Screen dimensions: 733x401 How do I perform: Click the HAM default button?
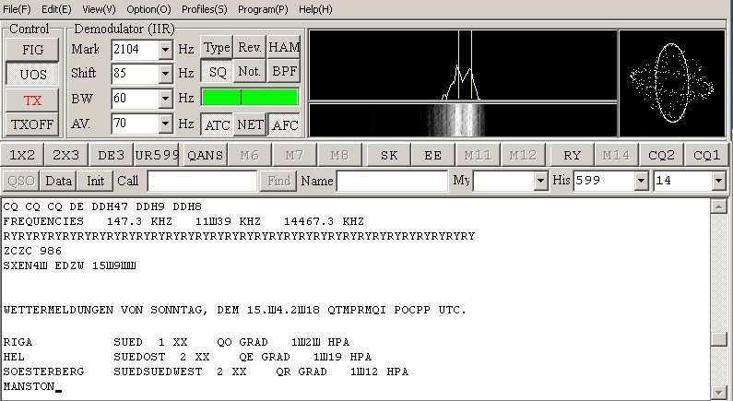pos(283,47)
